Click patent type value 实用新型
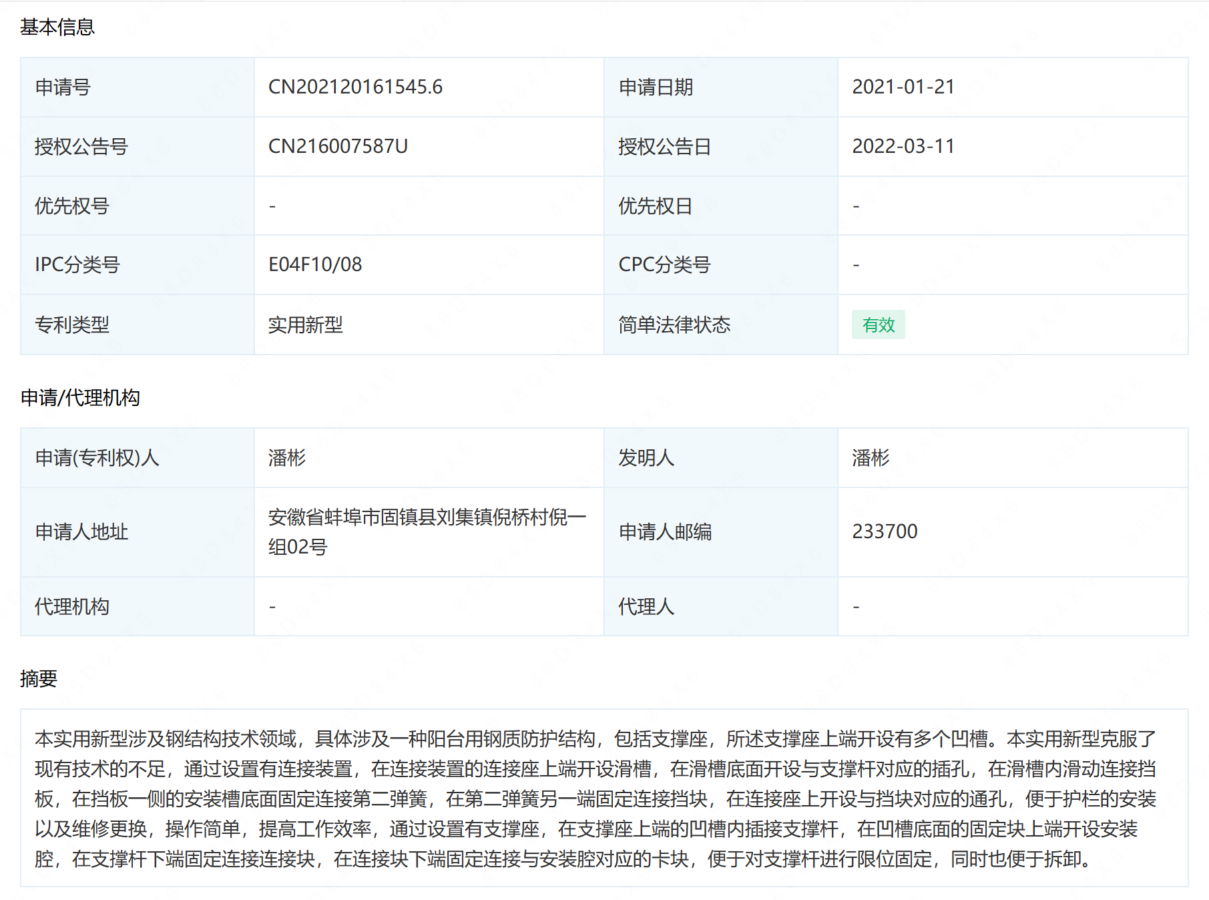The width and height of the screenshot is (1209, 900). tap(305, 324)
